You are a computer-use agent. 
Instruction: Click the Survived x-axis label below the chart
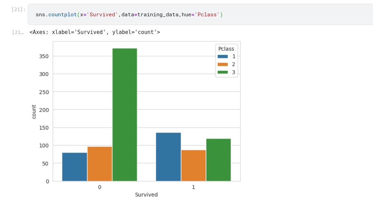pyautogui.click(x=146, y=195)
